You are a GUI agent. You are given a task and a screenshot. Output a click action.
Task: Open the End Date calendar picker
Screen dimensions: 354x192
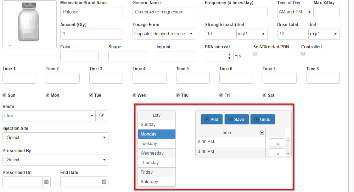coord(104,182)
